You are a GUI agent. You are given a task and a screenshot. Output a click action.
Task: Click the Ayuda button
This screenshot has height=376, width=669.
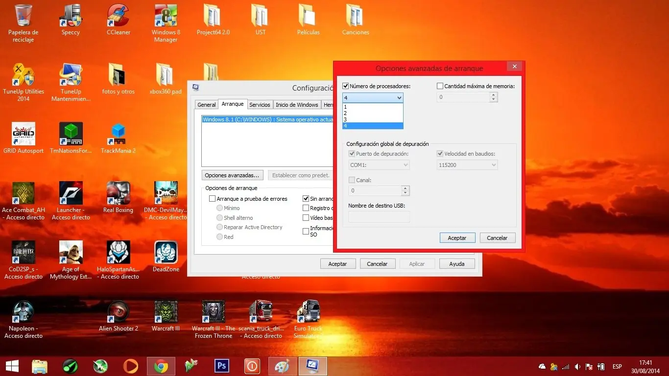[457, 264]
